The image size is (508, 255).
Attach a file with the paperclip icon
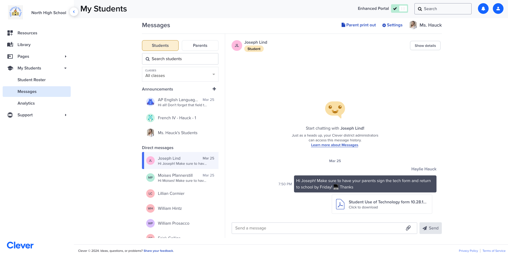click(x=409, y=228)
